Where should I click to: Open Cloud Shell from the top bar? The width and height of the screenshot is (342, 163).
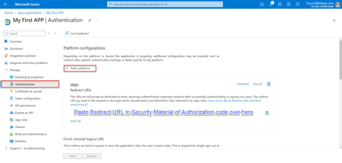pos(262,4)
